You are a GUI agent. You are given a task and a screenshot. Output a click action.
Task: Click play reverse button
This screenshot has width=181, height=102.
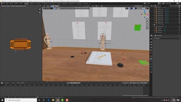tap(74, 83)
